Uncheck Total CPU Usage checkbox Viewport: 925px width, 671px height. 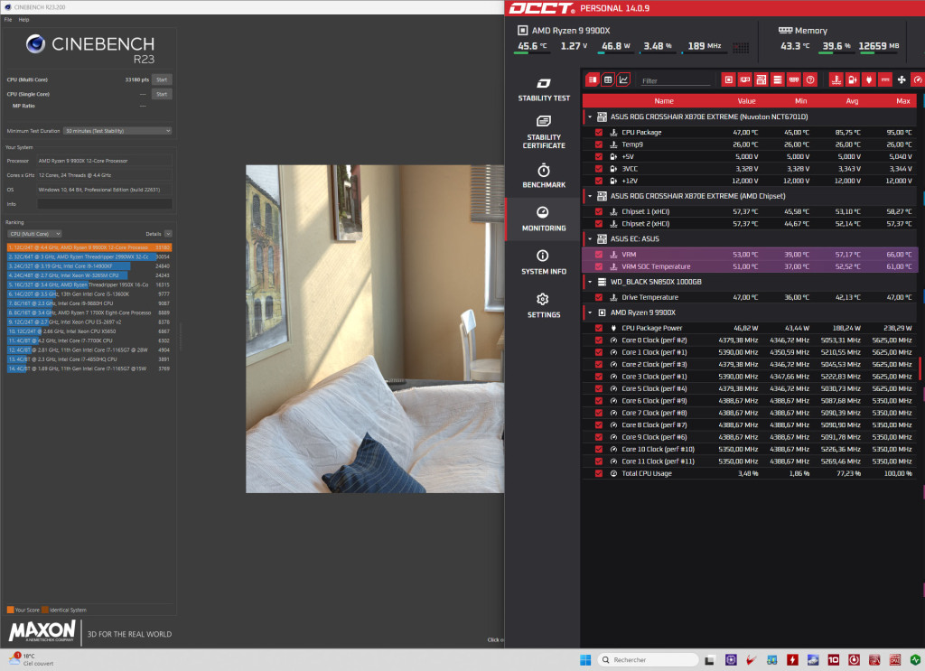[x=599, y=473]
